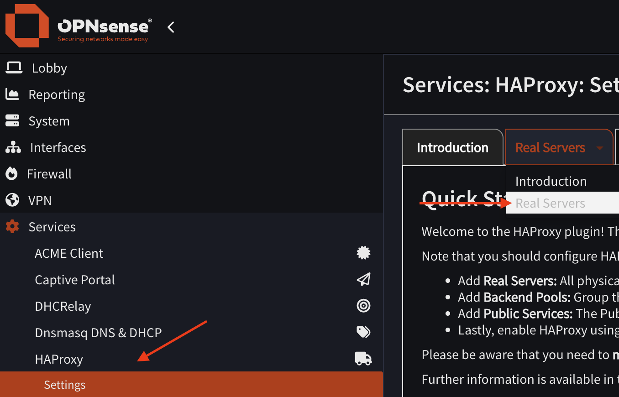Select Real Servers from the dropdown menu
This screenshot has width=619, height=397.
tap(550, 203)
